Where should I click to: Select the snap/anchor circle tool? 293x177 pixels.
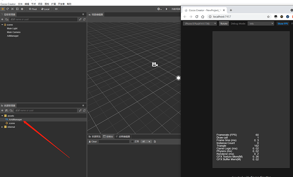(22, 9)
